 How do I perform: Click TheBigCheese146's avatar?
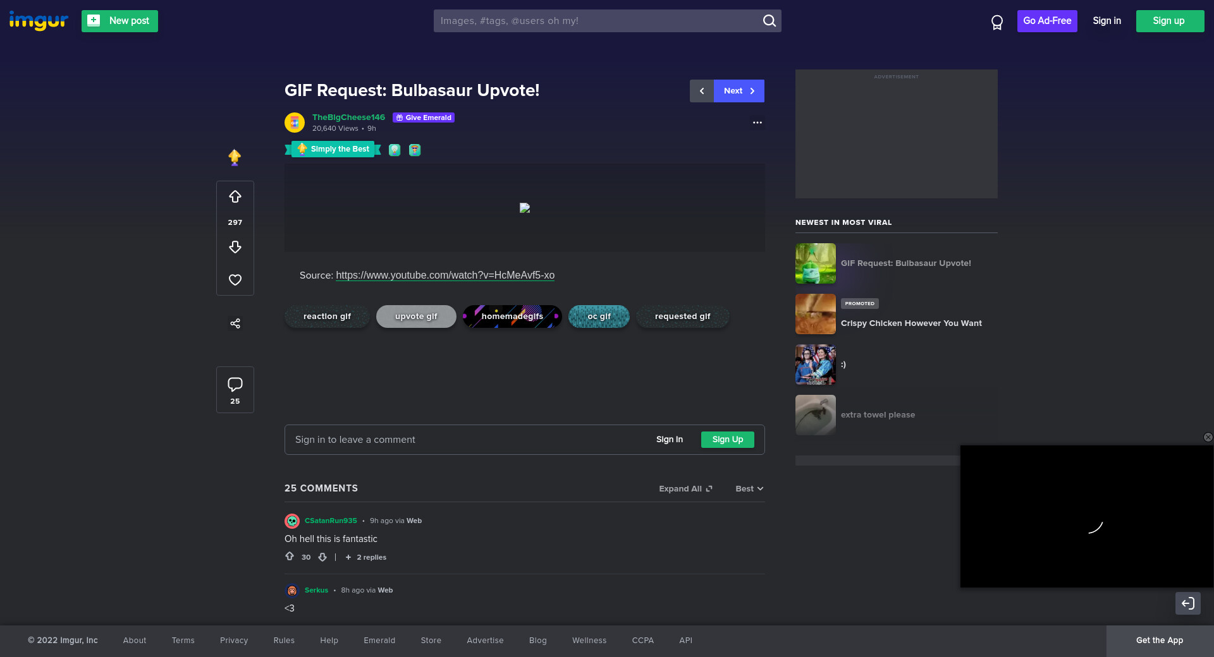pos(295,123)
